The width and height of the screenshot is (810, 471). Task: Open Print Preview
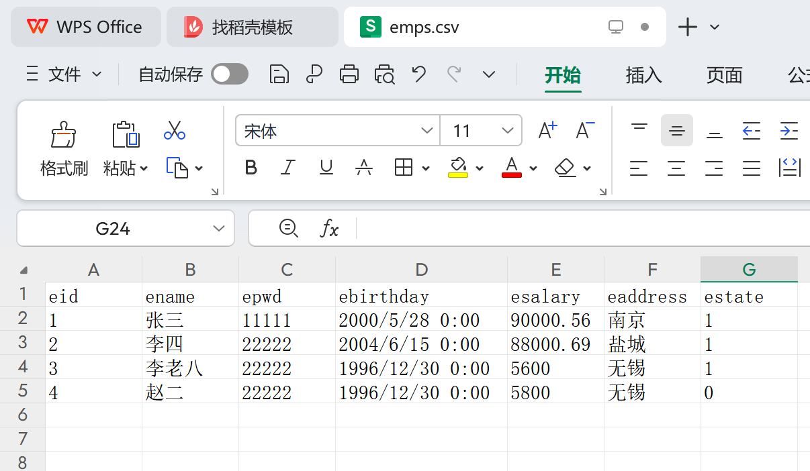pyautogui.click(x=384, y=74)
